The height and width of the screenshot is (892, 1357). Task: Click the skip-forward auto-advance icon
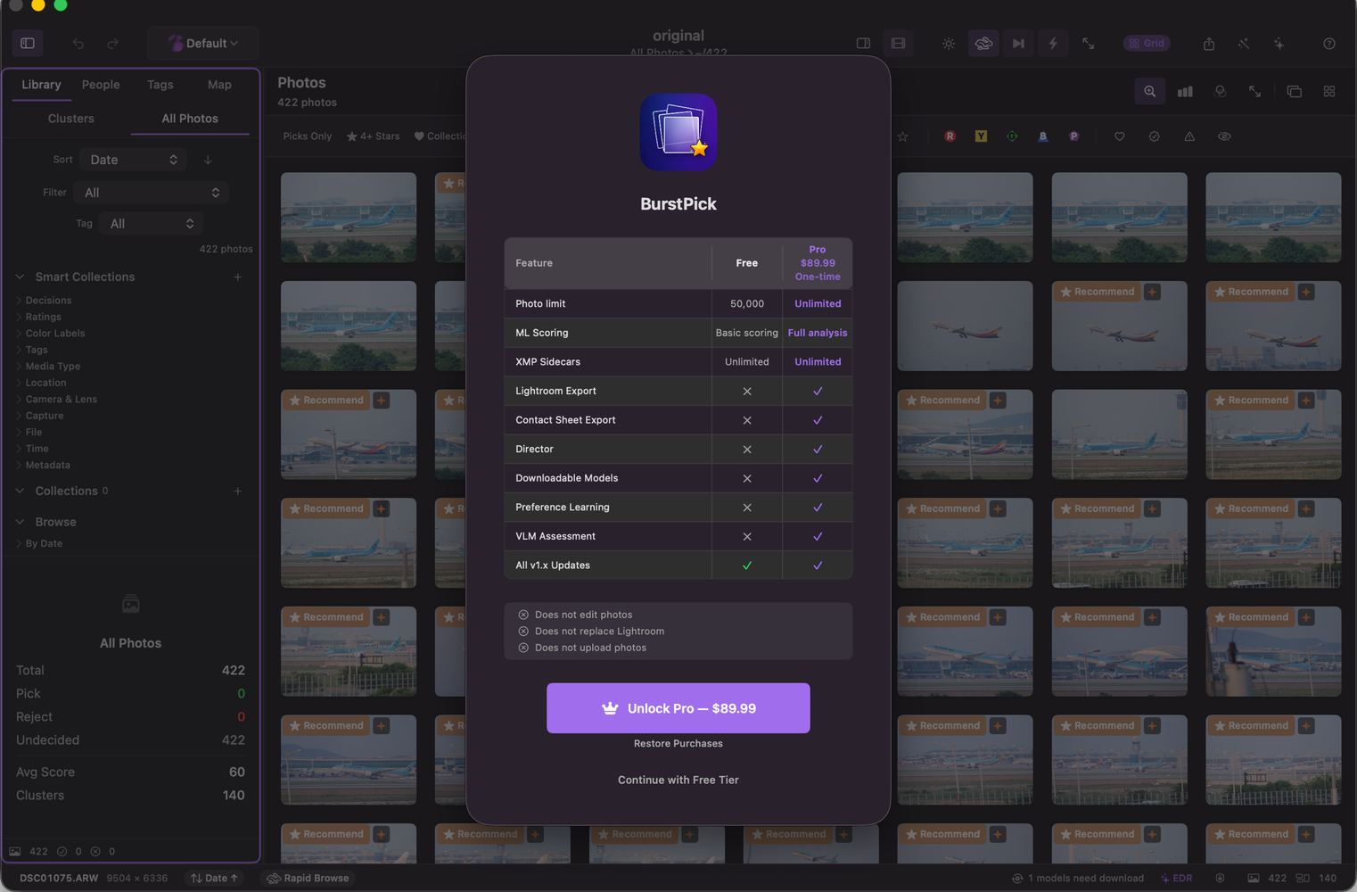(x=1018, y=43)
